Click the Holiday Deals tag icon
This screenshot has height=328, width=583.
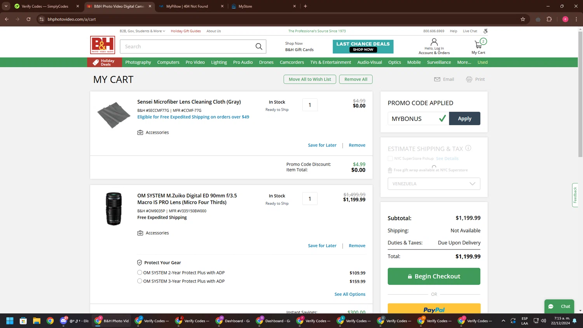click(96, 63)
